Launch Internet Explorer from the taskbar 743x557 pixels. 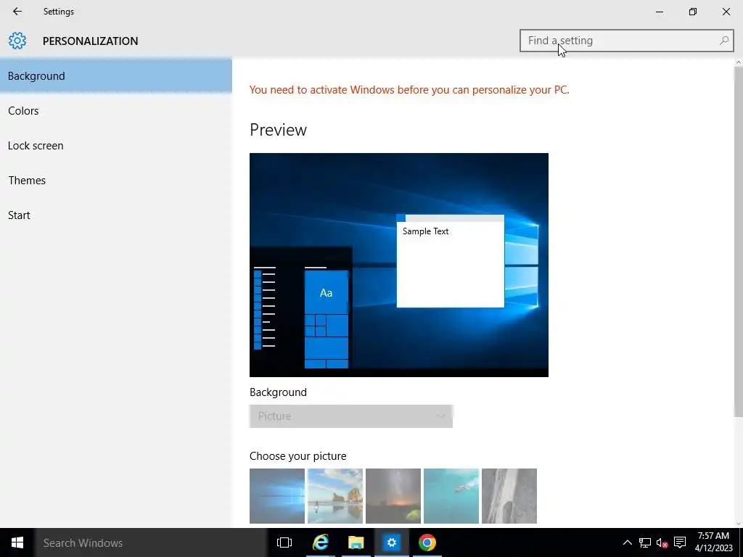[x=320, y=542]
